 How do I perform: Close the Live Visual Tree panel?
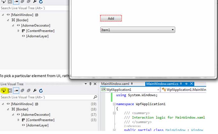coord(95,84)
